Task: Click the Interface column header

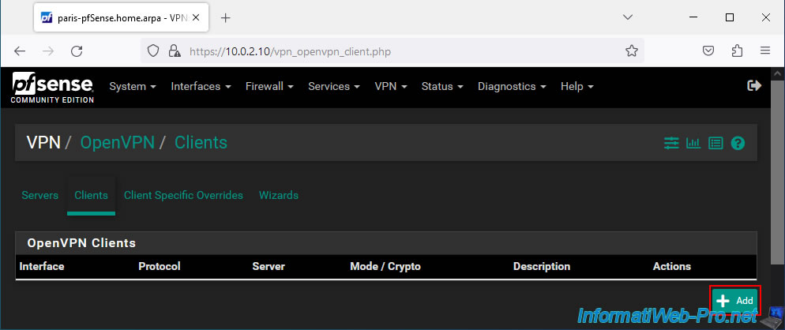Action: point(42,266)
